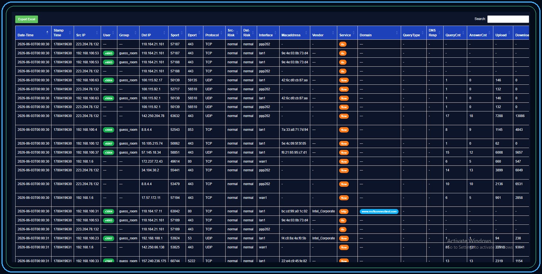Select destination IP 110.164.17.11
The width and height of the screenshot is (542, 274).
pos(152,211)
